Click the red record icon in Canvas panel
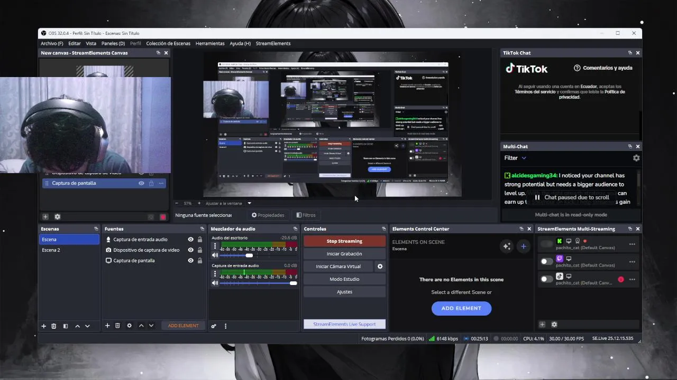This screenshot has width=677, height=380. 163,217
